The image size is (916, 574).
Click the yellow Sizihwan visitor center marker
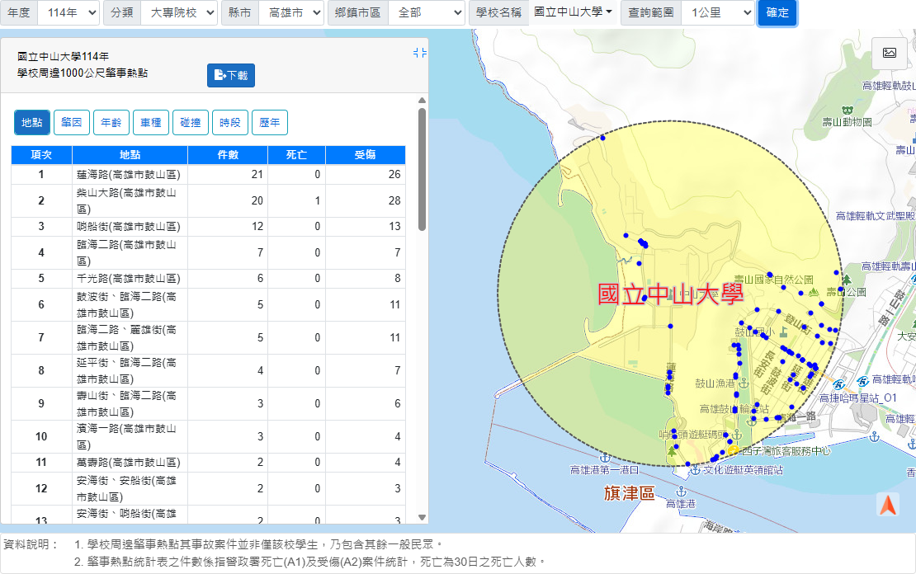click(x=733, y=450)
